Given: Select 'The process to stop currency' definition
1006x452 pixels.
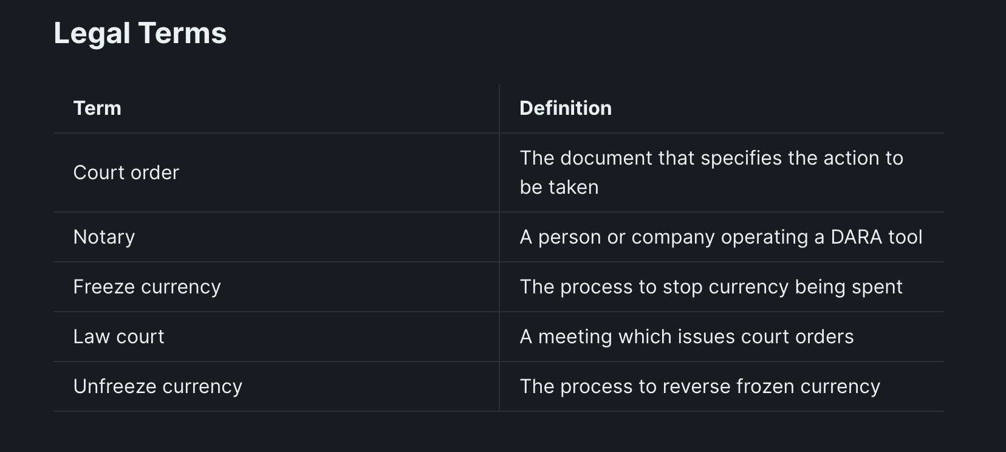Looking at the screenshot, I should click(x=711, y=287).
